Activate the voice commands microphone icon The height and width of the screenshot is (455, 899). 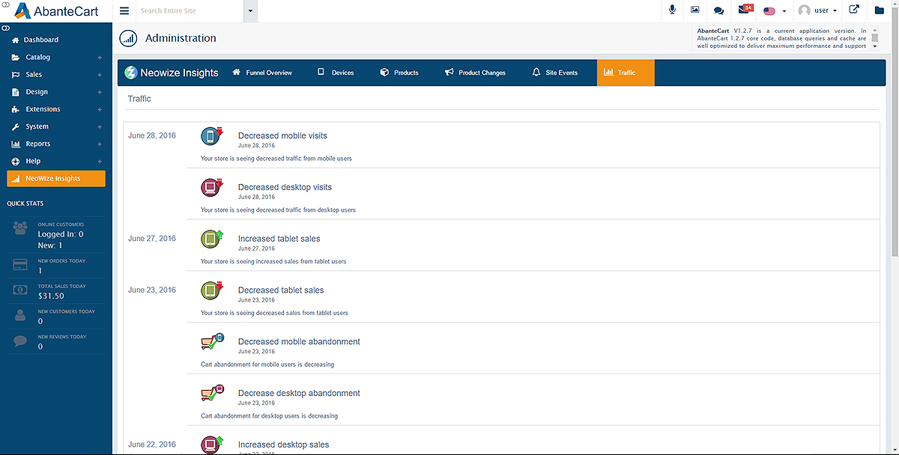(672, 10)
